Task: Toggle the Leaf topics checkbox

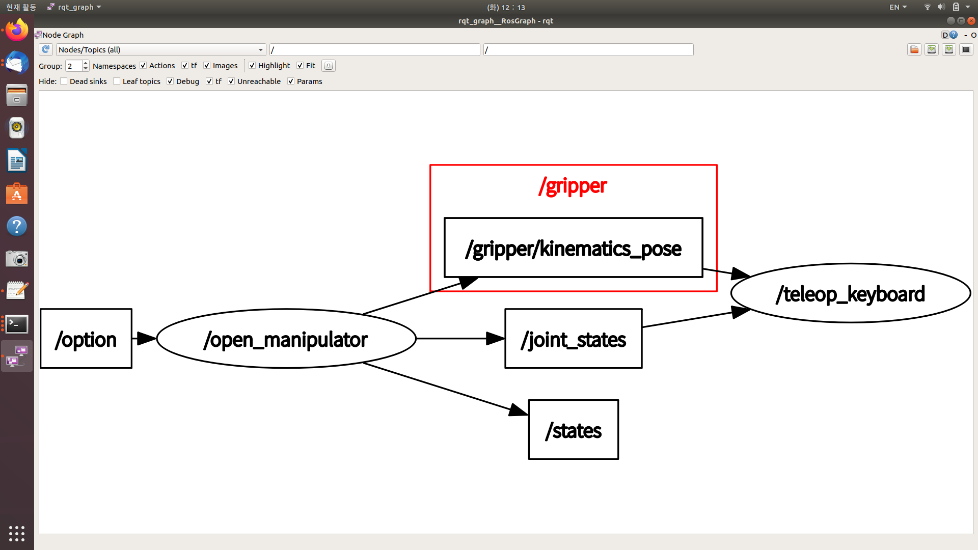Action: [x=117, y=81]
